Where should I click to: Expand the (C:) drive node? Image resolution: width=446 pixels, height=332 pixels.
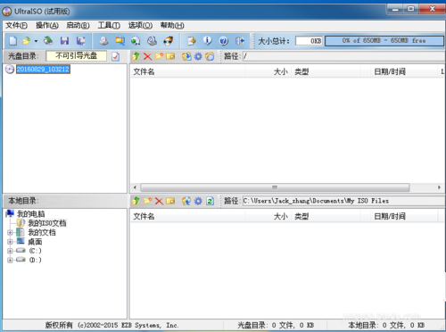pos(10,251)
